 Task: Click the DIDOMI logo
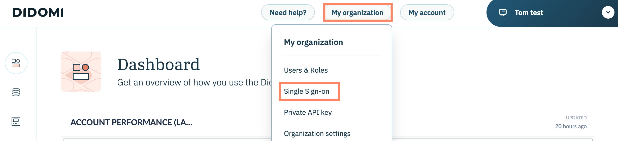click(x=38, y=13)
